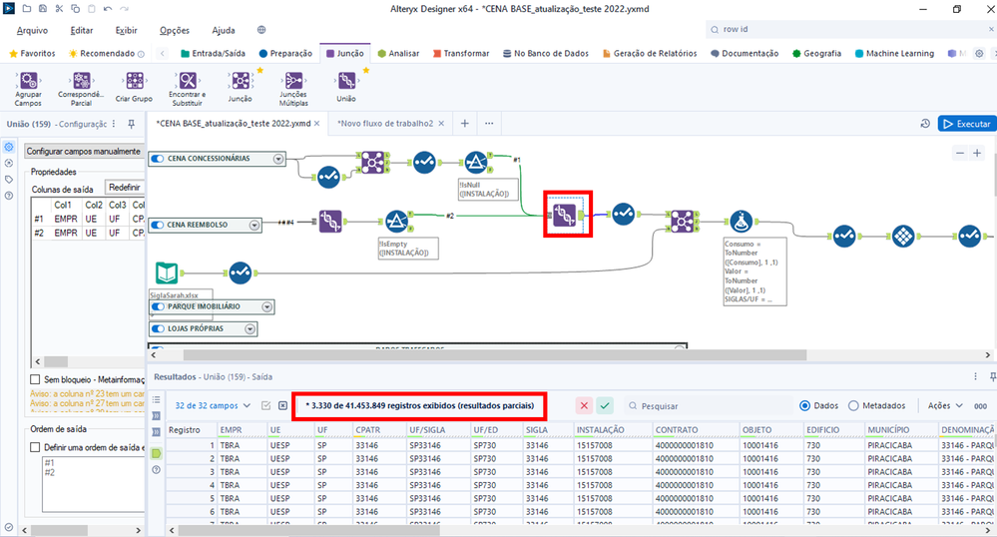Click the Geração de Relatórios category
Image resolution: width=997 pixels, height=537 pixels.
coord(649,54)
